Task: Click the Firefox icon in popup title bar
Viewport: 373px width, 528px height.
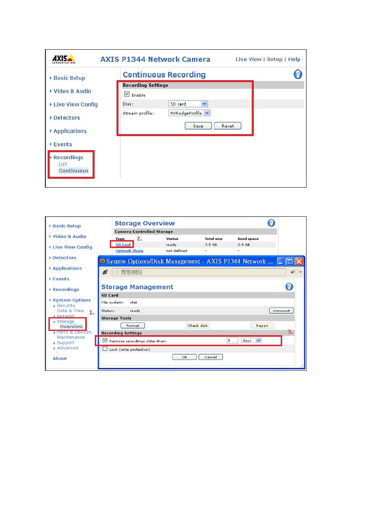Action: coord(102,261)
